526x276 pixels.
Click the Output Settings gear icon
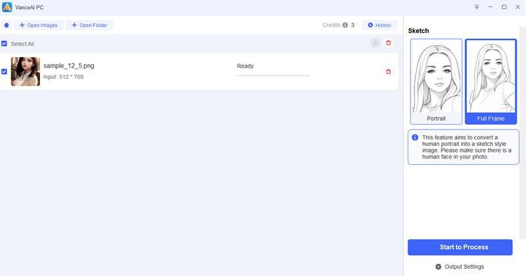439,267
